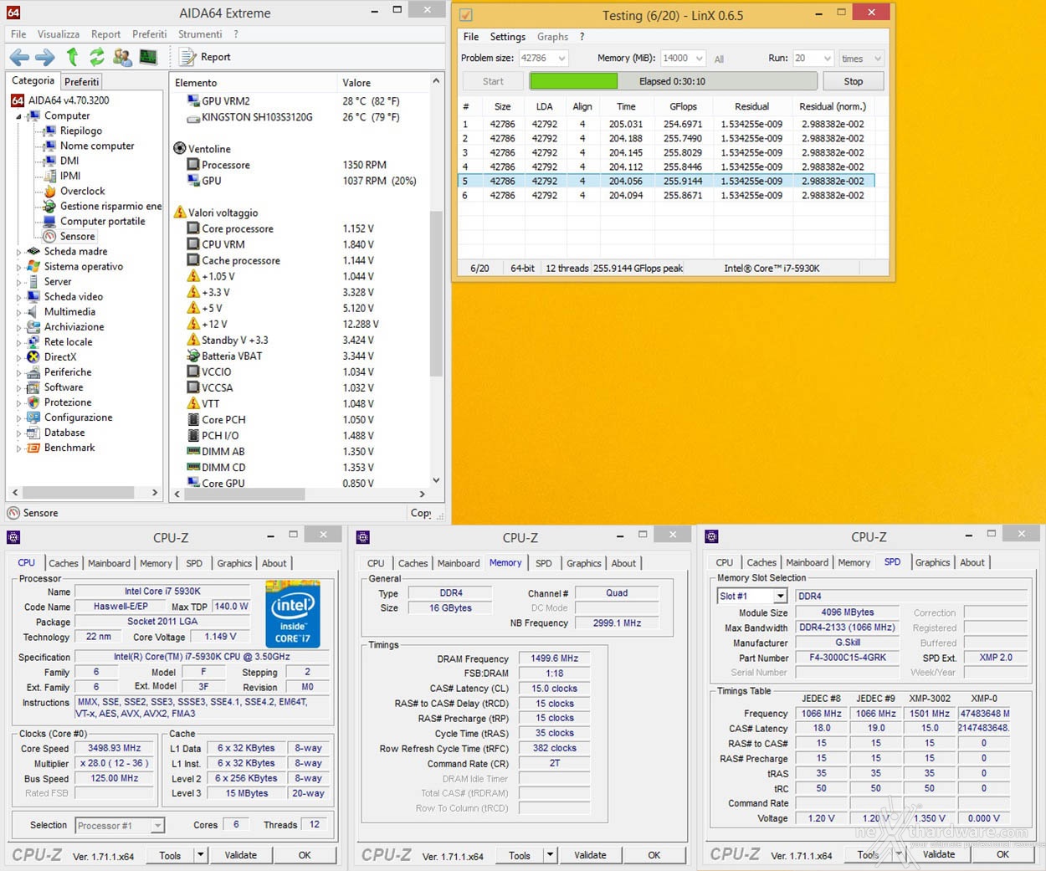
Task: Click the AIDA64 monitor diagnostics toolbar icon
Action: 148,57
